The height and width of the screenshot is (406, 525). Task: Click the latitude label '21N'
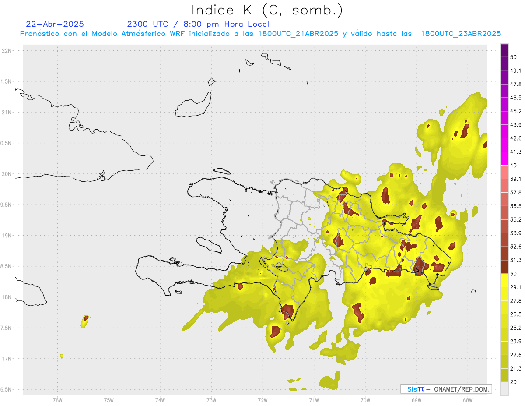click(x=7, y=113)
